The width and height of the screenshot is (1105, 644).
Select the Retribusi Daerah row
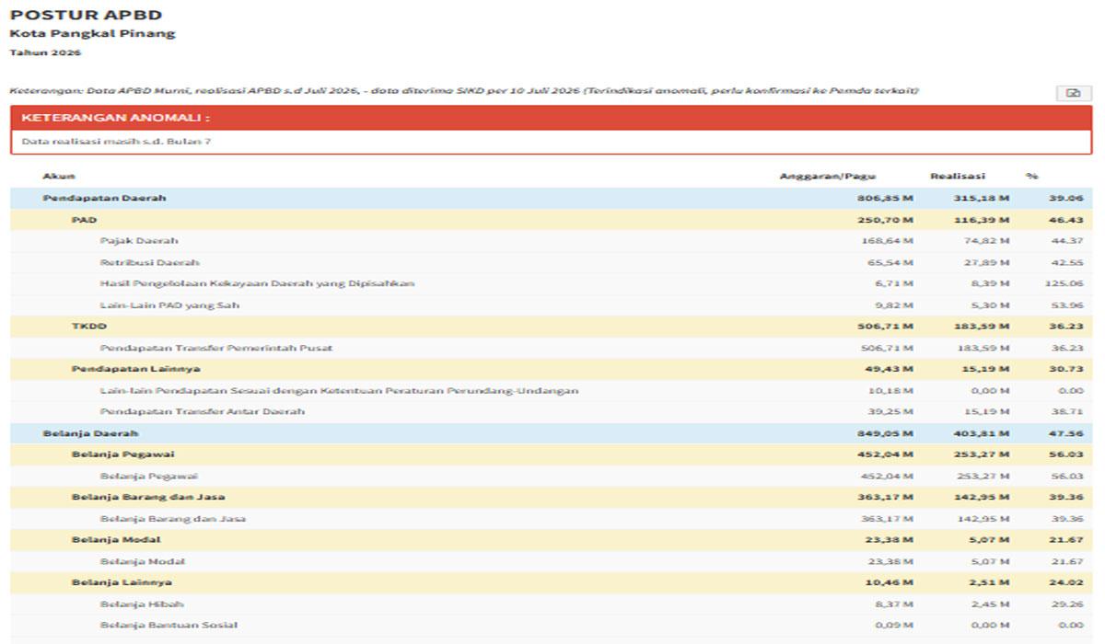pyautogui.click(x=551, y=262)
